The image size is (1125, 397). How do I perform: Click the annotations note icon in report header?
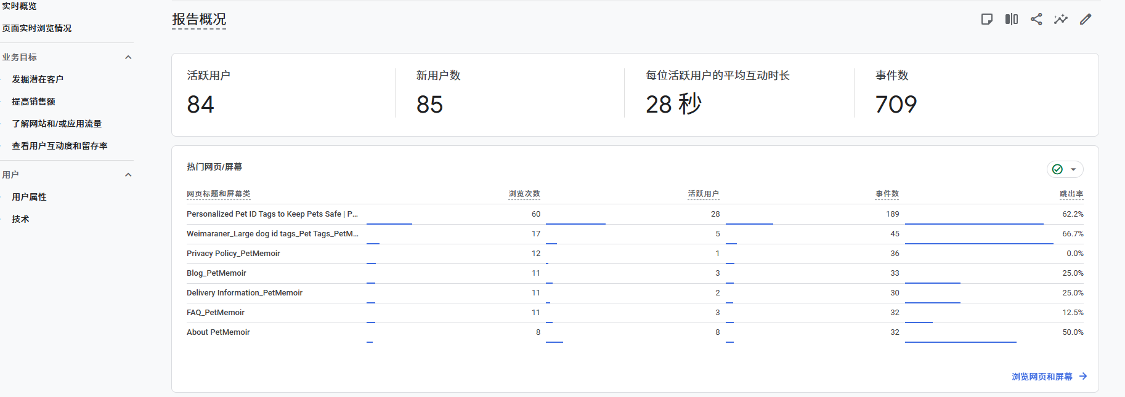pos(986,19)
